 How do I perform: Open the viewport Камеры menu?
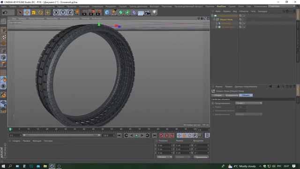coord(22,19)
